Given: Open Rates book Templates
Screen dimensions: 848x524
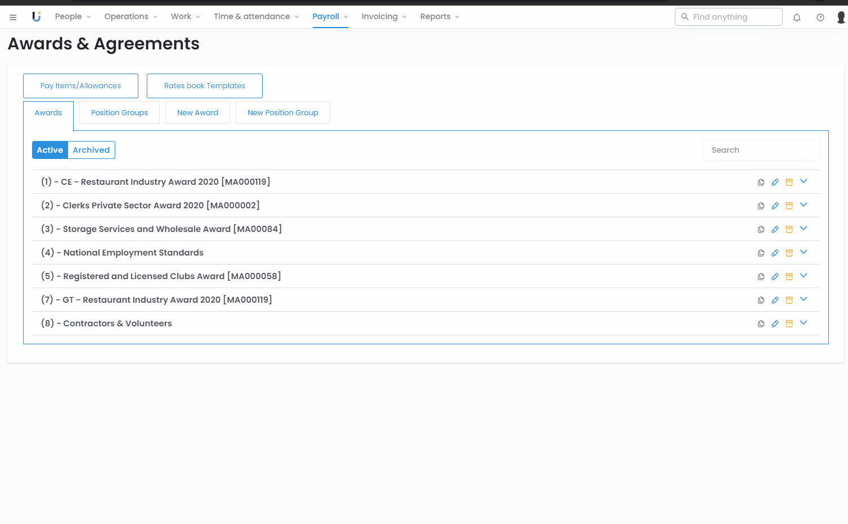Looking at the screenshot, I should (x=205, y=86).
